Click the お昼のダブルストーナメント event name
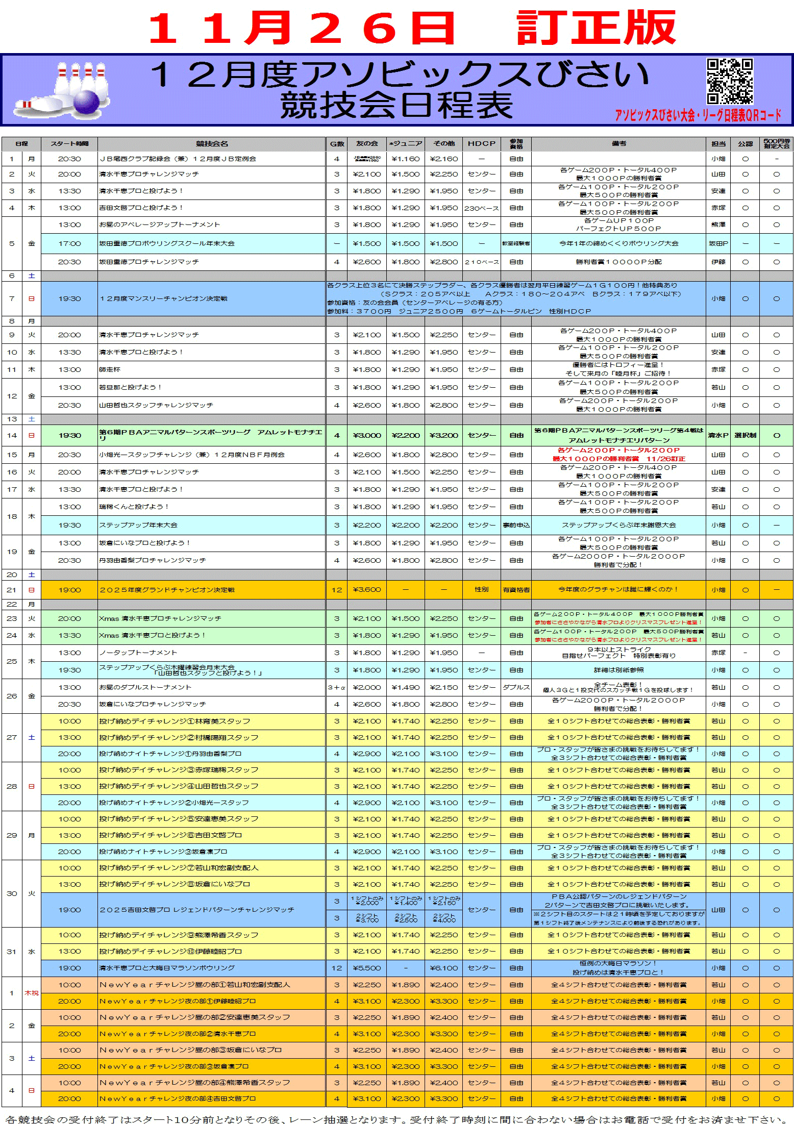Screen dimensions: 794x1124 [145, 687]
